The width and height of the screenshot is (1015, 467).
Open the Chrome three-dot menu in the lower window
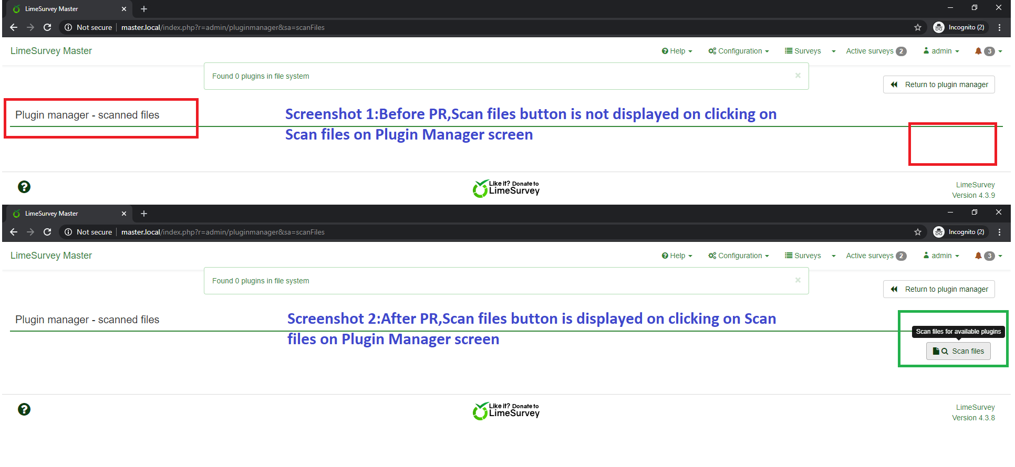(999, 232)
